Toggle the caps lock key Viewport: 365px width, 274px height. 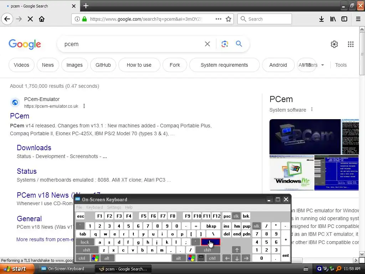[x=85, y=242]
